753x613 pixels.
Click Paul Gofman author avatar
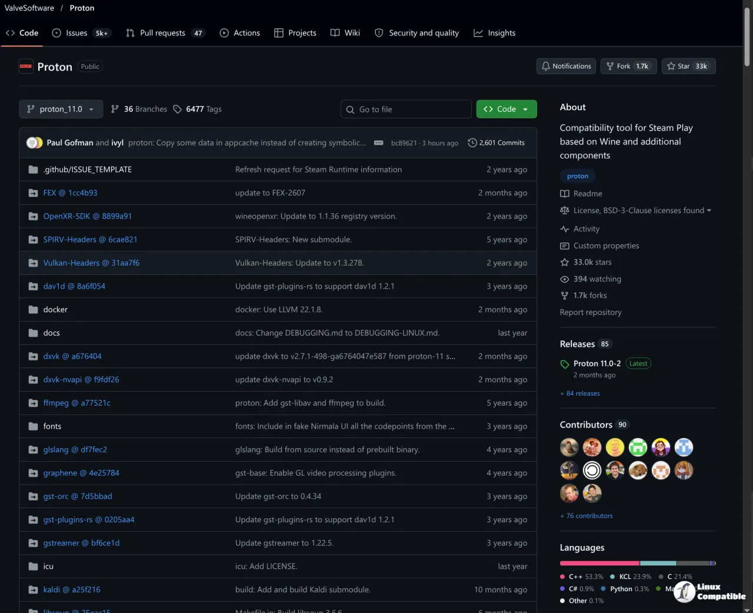[x=32, y=143]
